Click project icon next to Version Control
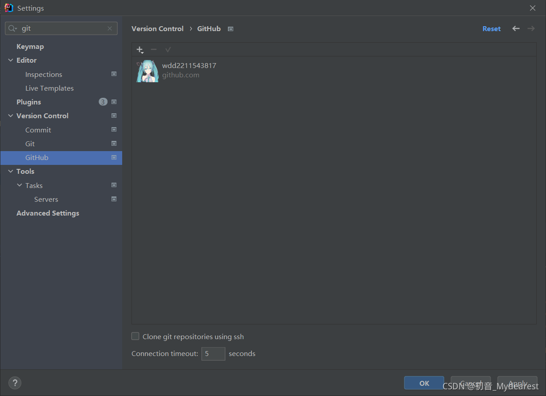Screen dimensions: 546x396 [x=114, y=116]
